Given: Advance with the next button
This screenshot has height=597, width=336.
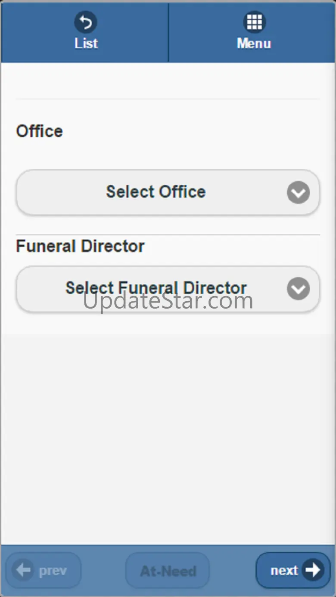Looking at the screenshot, I should 293,570.
